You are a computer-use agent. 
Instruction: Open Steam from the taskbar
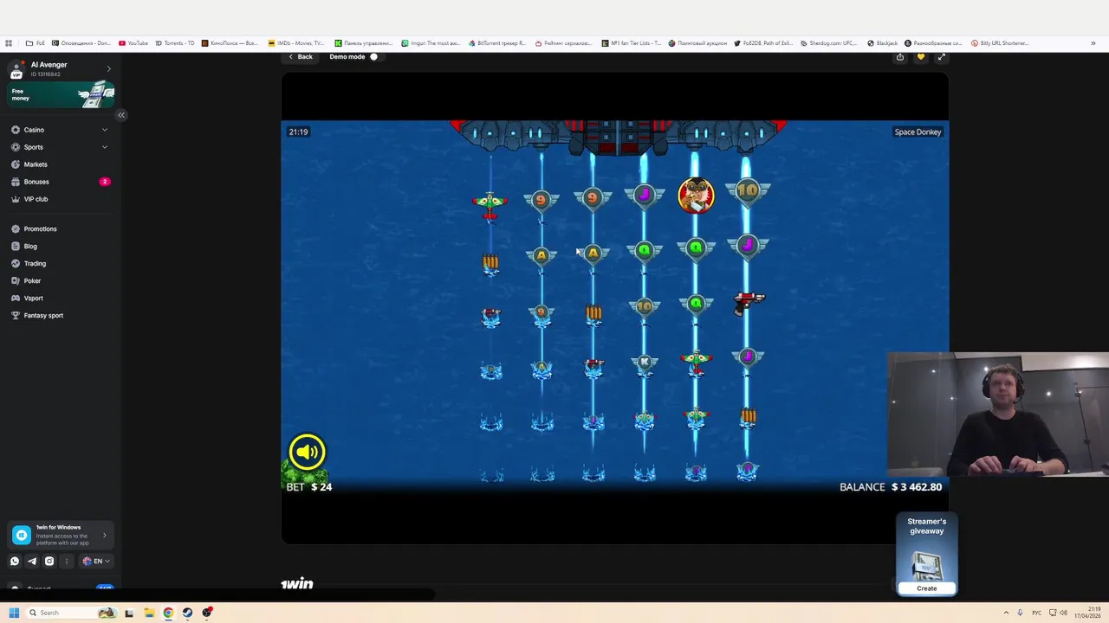pos(187,613)
